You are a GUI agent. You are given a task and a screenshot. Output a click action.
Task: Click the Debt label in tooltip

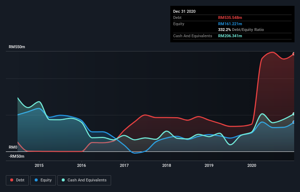(x=177, y=18)
